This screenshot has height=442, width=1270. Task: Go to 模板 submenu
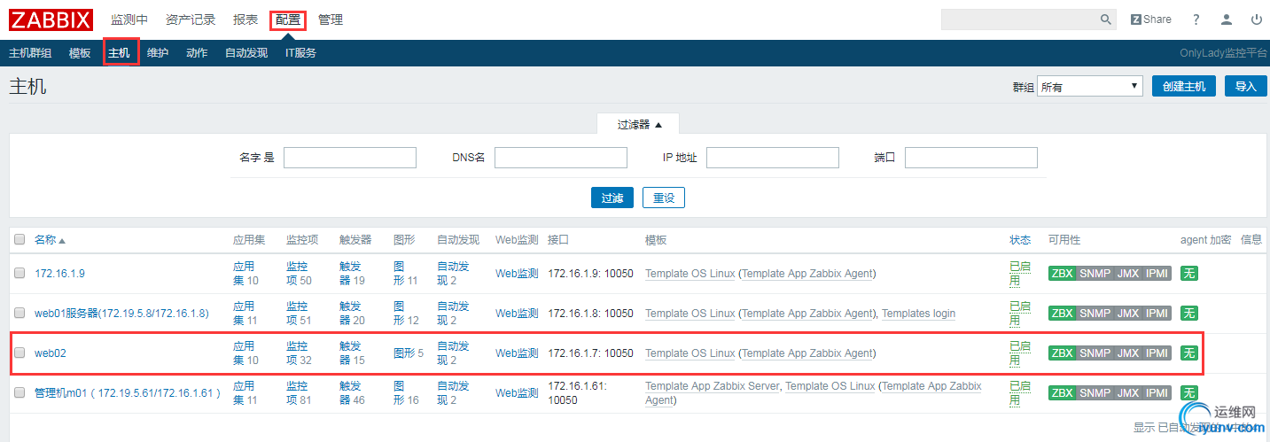tap(80, 53)
